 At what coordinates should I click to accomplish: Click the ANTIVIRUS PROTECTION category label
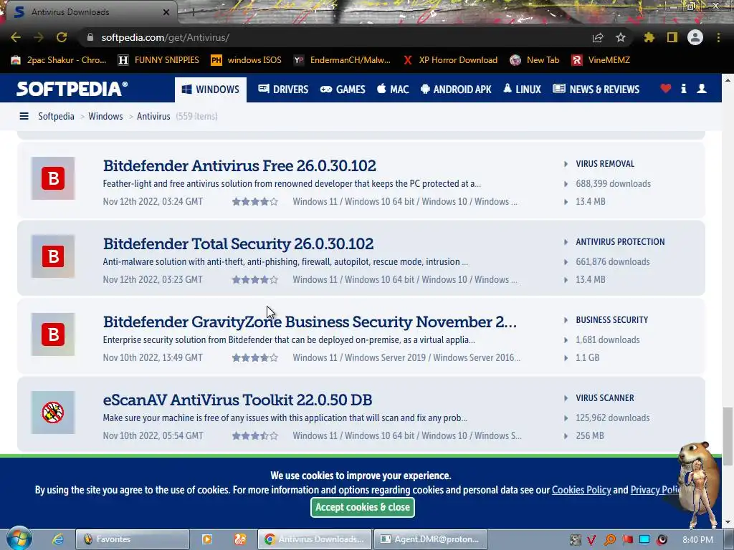point(620,242)
